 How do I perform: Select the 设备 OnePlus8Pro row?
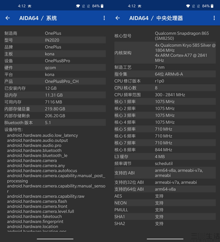pyautogui.click(x=55, y=61)
